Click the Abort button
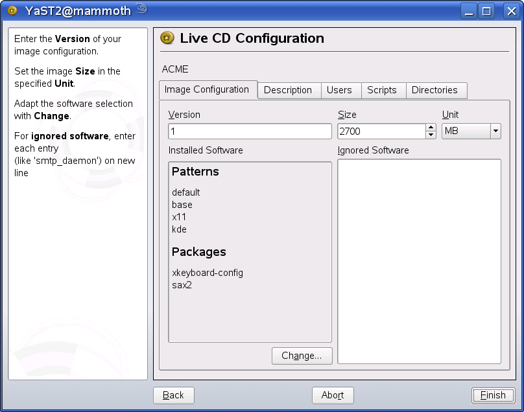This screenshot has width=524, height=412. [x=333, y=395]
